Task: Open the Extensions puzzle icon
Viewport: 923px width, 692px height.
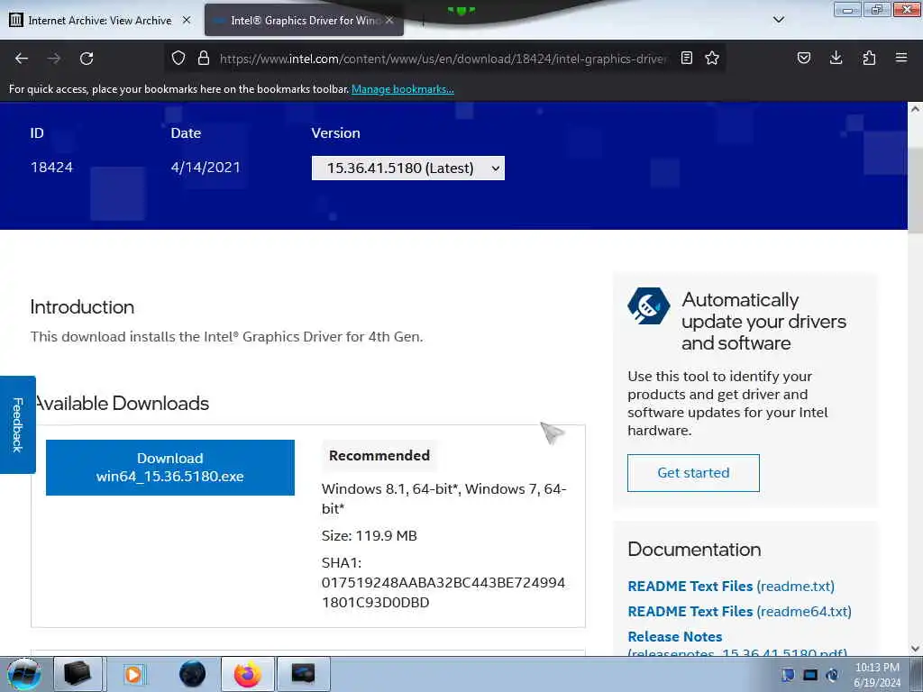Action: pos(869,58)
